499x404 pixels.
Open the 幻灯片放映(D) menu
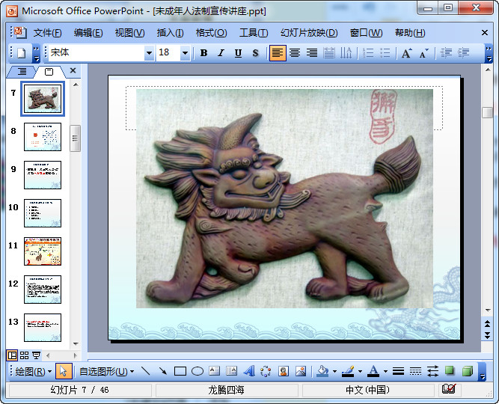(309, 33)
